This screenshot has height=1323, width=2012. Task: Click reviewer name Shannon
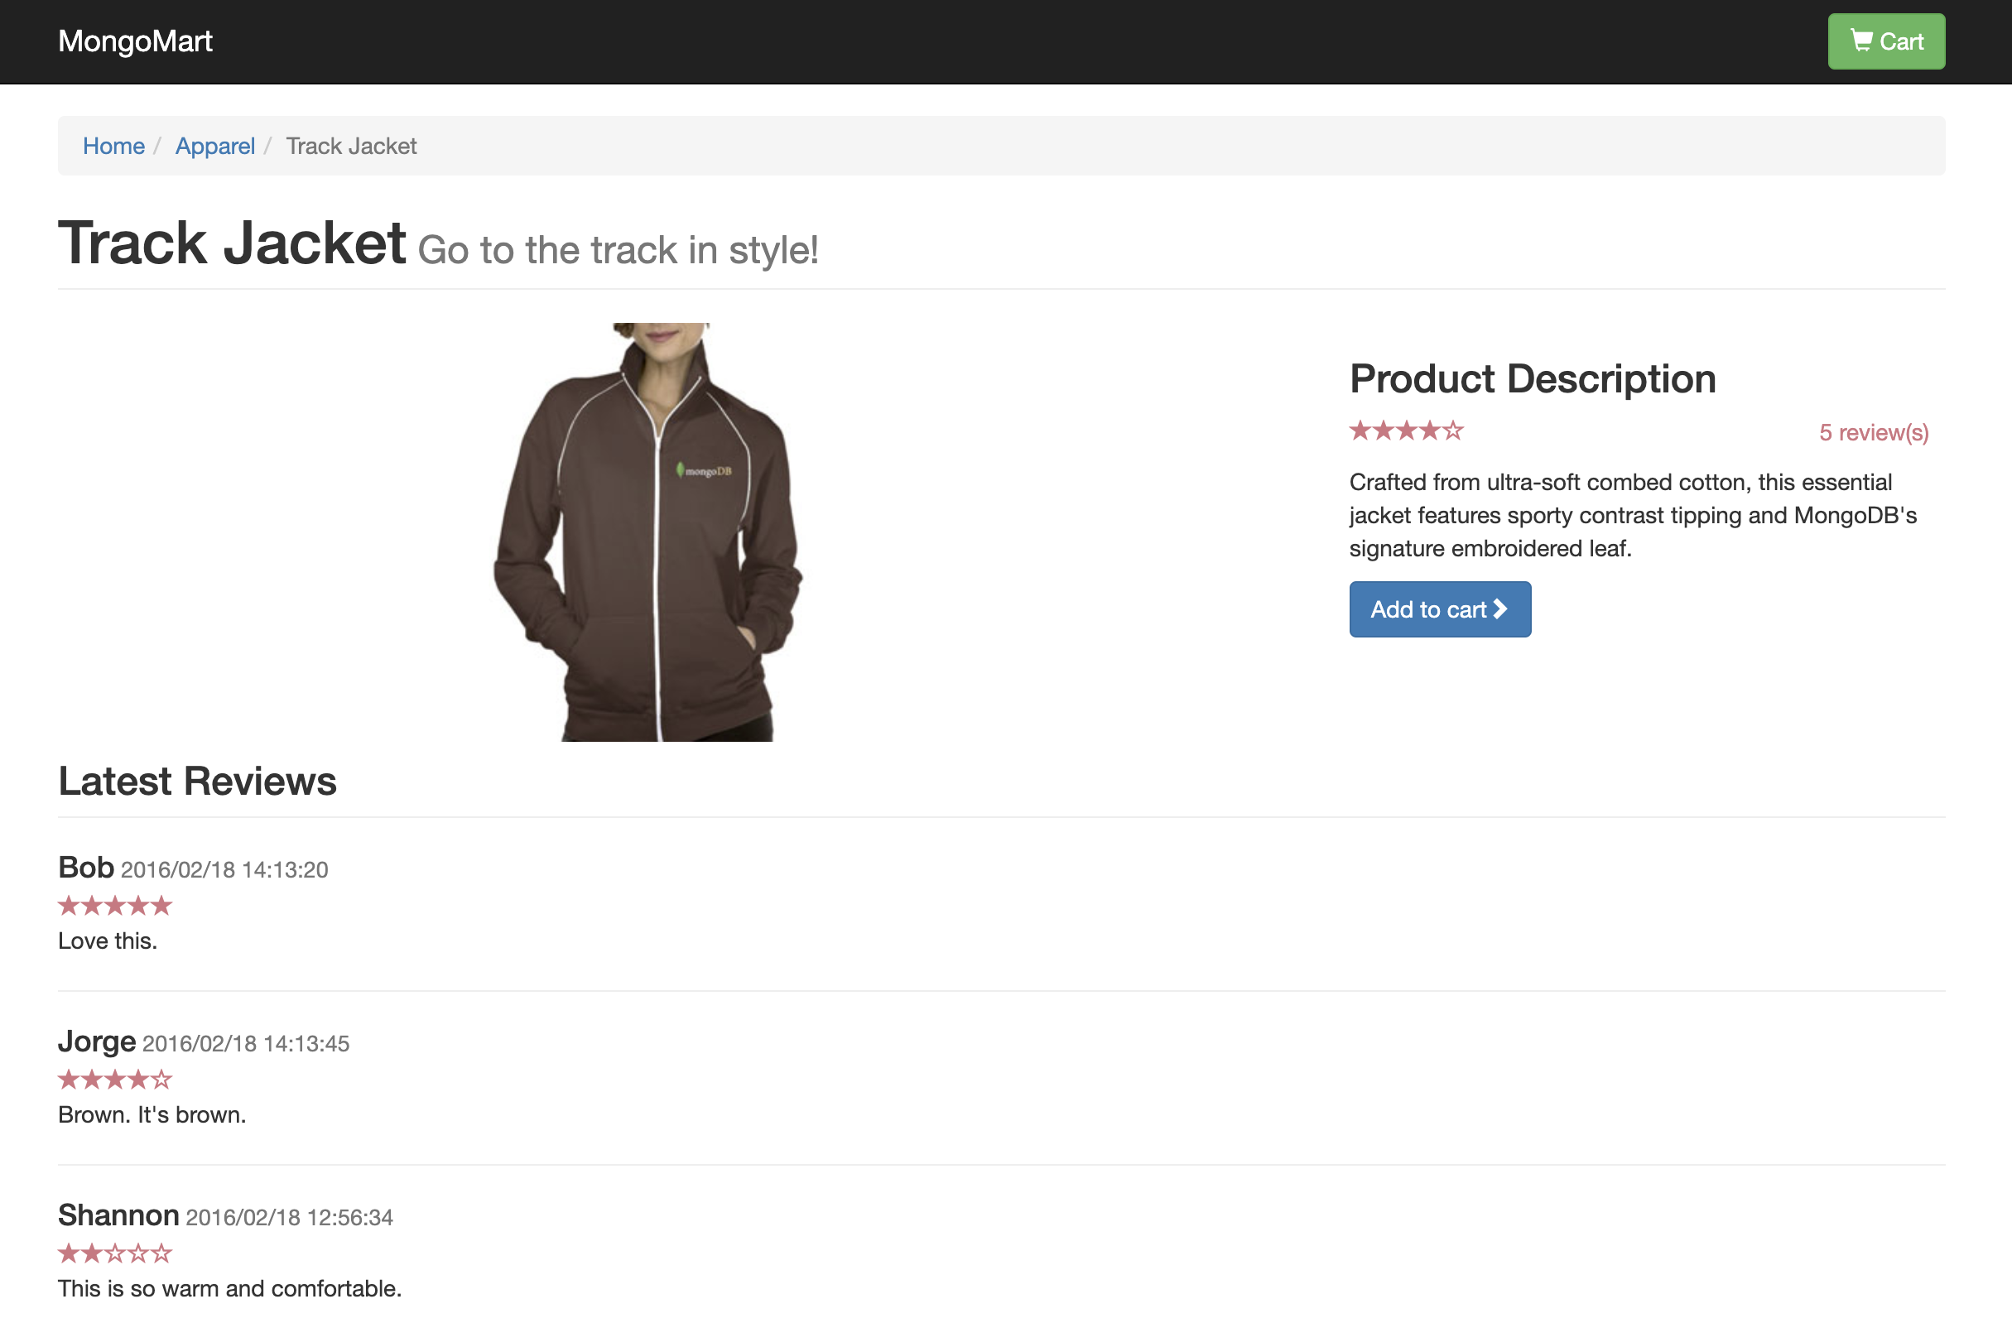click(118, 1215)
